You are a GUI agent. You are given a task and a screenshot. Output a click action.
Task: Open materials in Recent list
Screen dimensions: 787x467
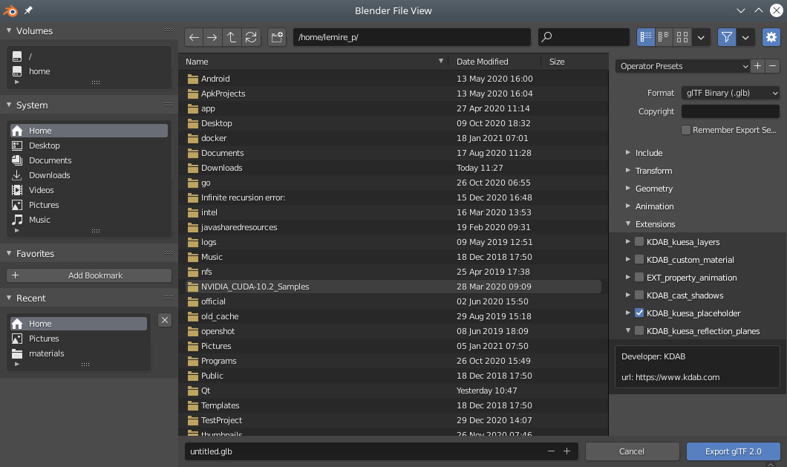pos(79,353)
